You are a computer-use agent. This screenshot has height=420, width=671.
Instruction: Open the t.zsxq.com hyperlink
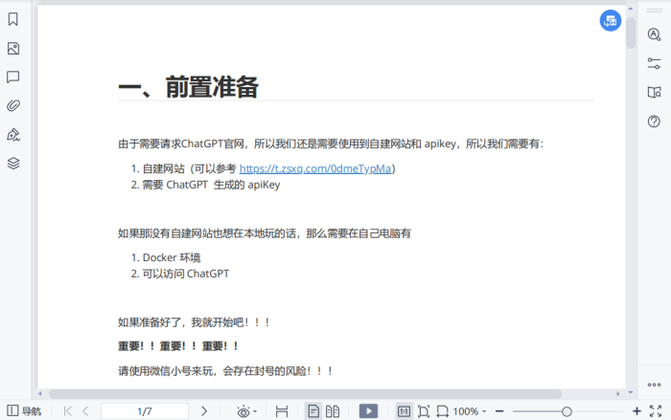314,168
